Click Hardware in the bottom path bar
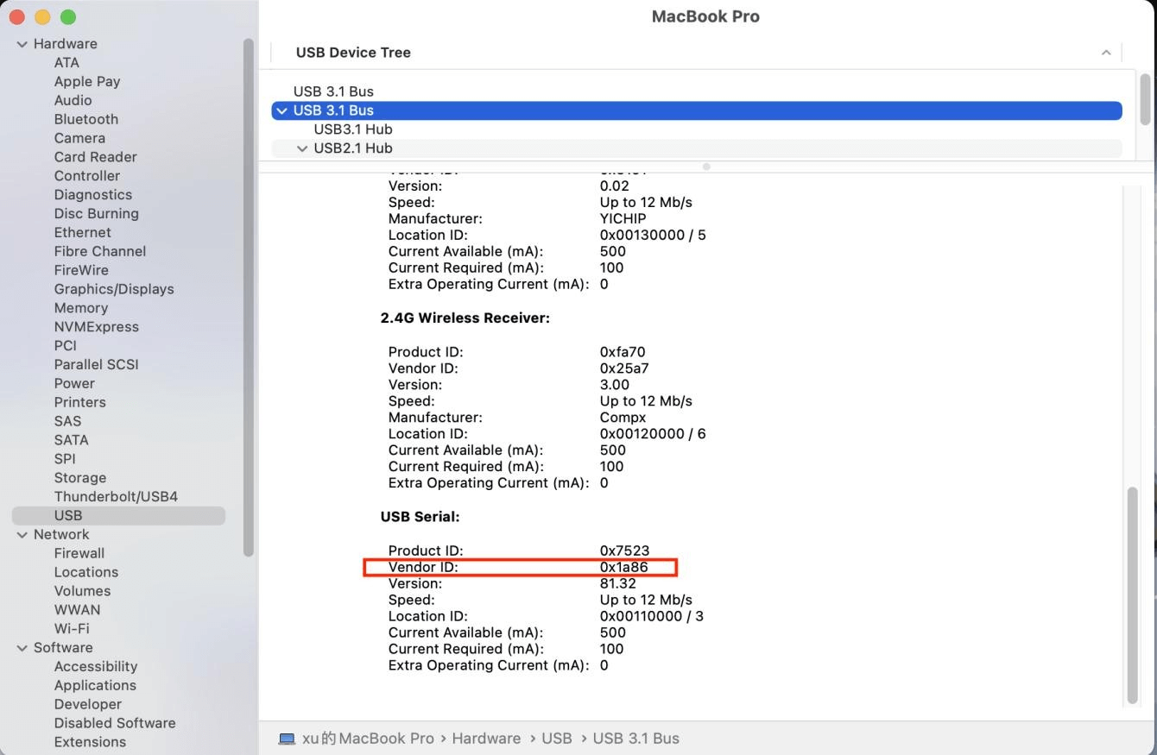 (x=486, y=739)
